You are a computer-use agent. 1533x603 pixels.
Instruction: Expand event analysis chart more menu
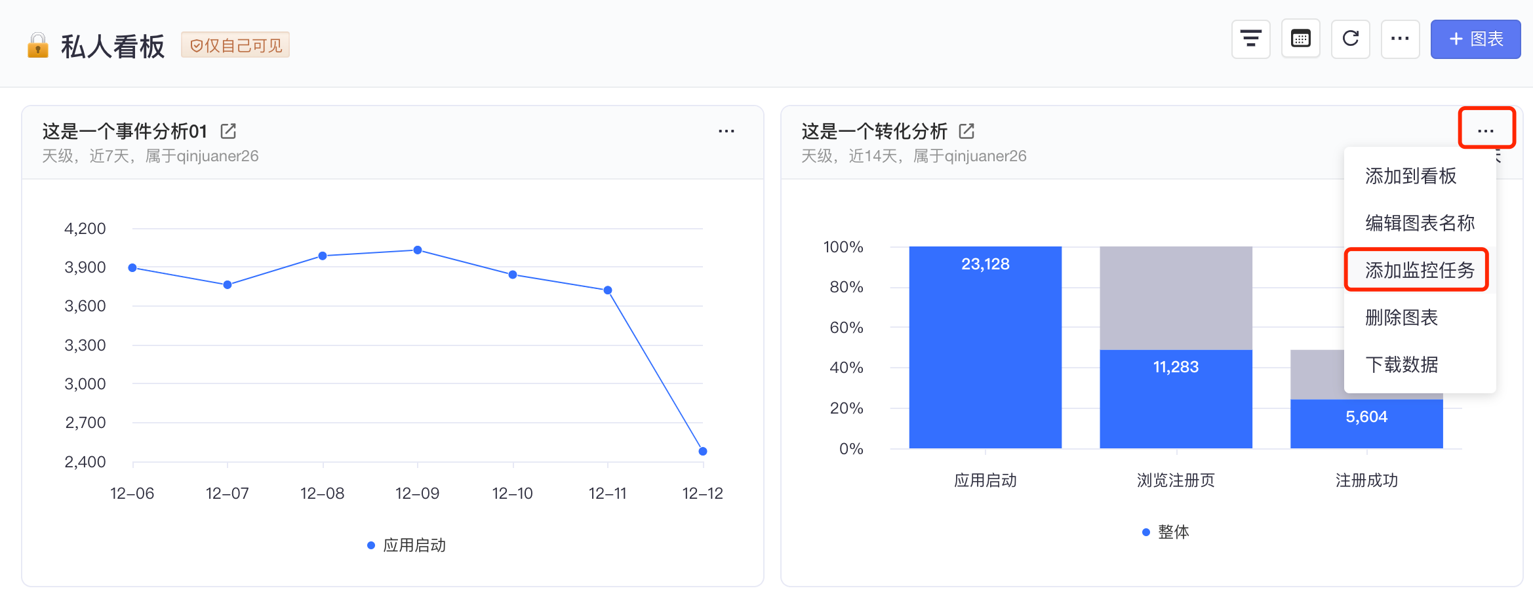[726, 131]
